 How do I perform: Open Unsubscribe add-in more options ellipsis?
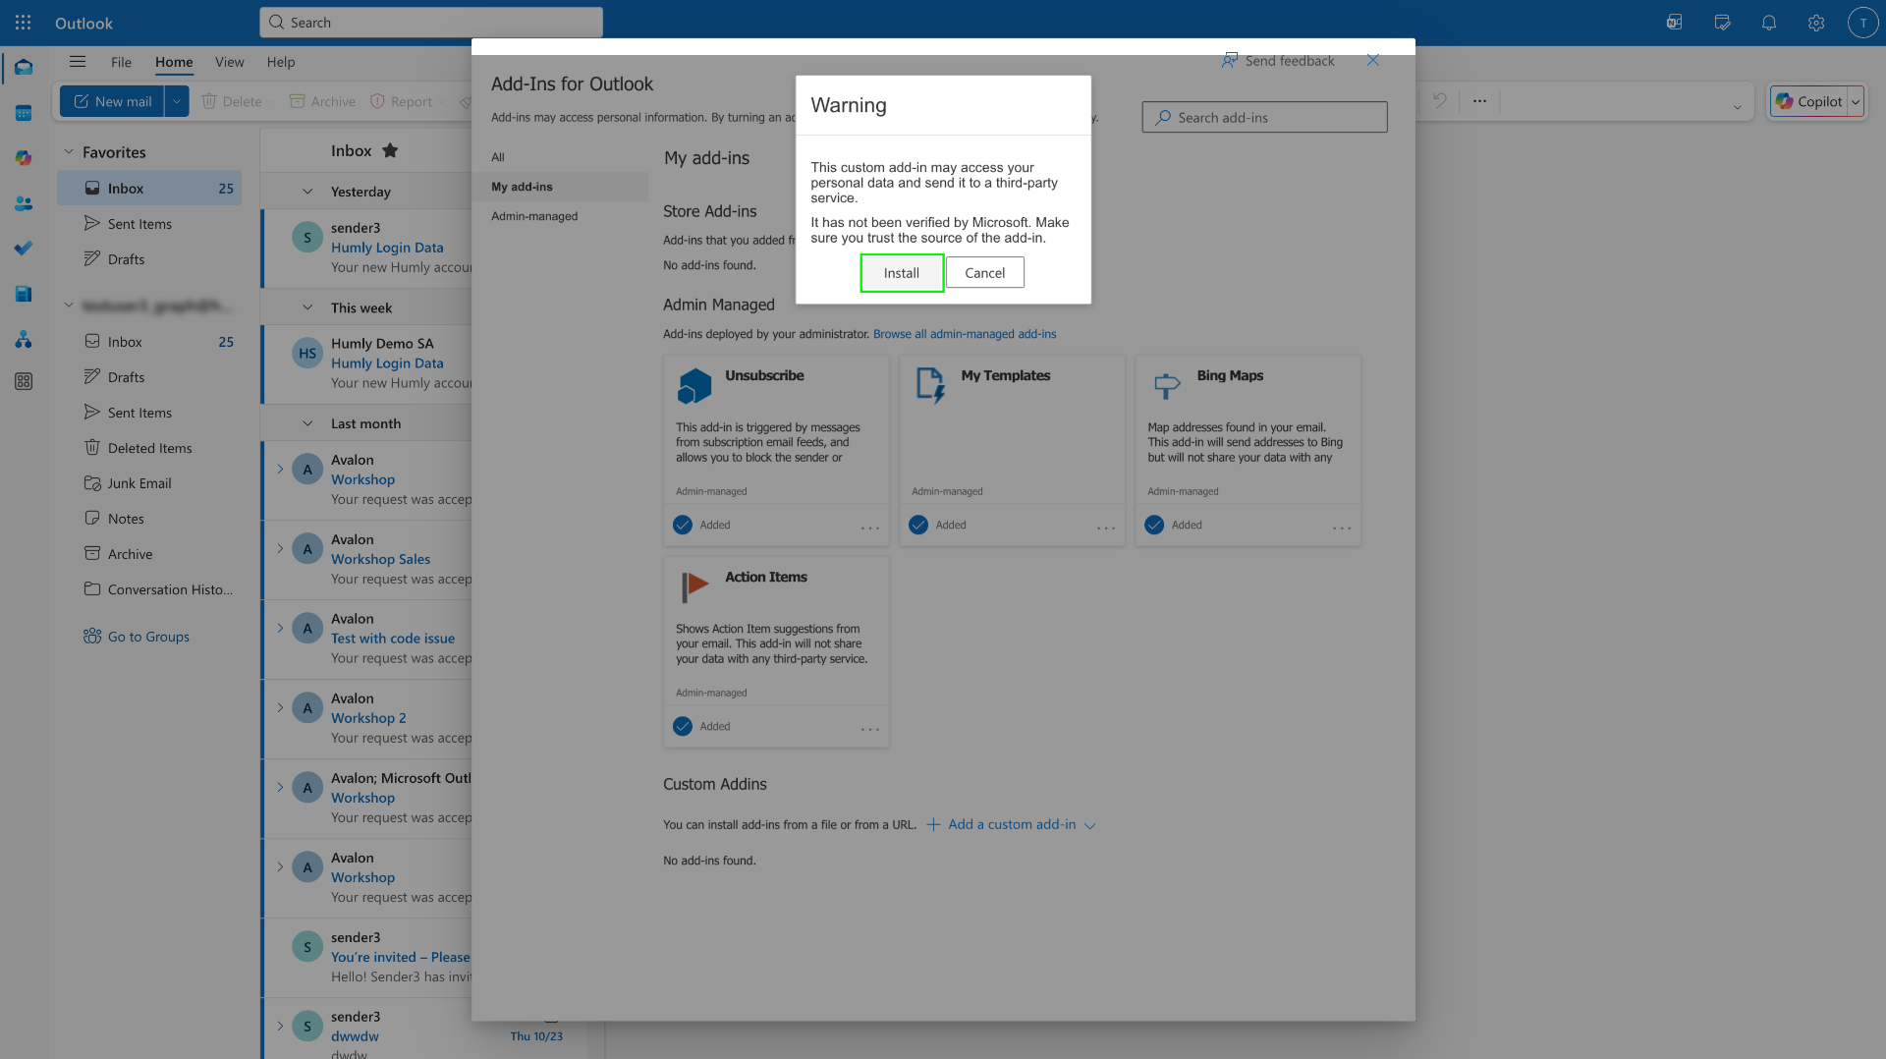pos(870,527)
